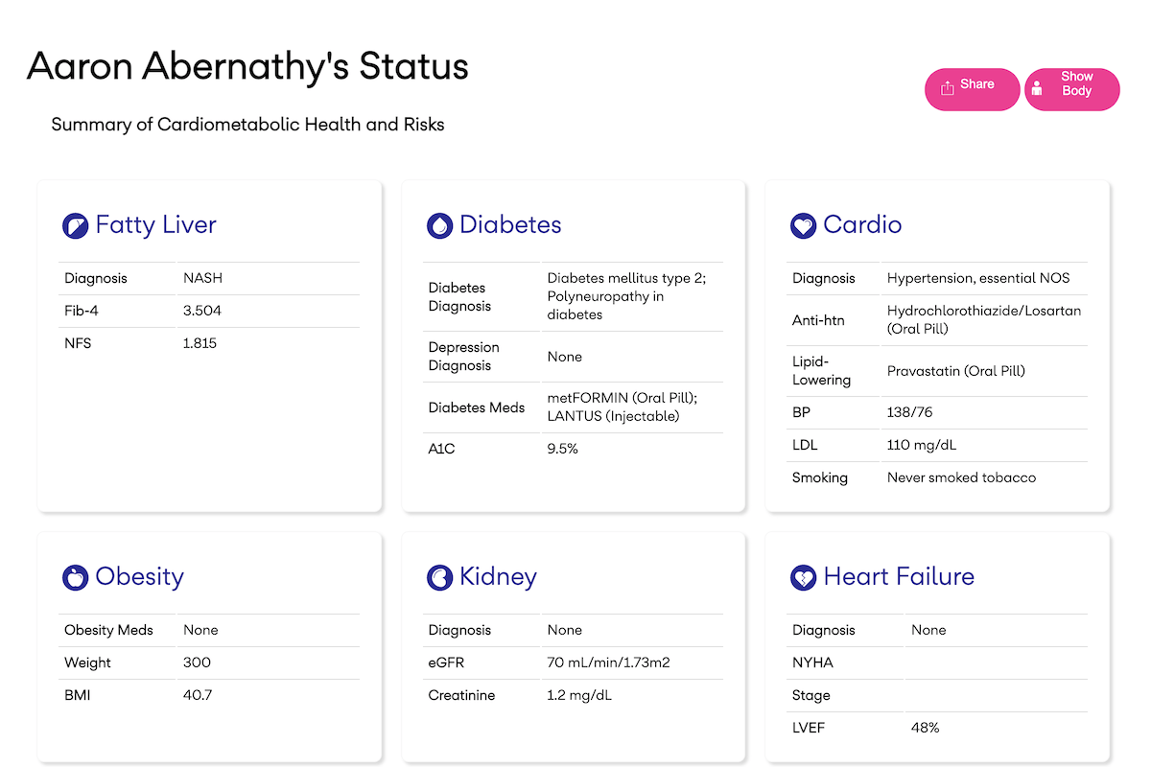Select the Fib-4 3.504 row
Image resolution: width=1151 pixels, height=767 pixels.
click(x=209, y=311)
